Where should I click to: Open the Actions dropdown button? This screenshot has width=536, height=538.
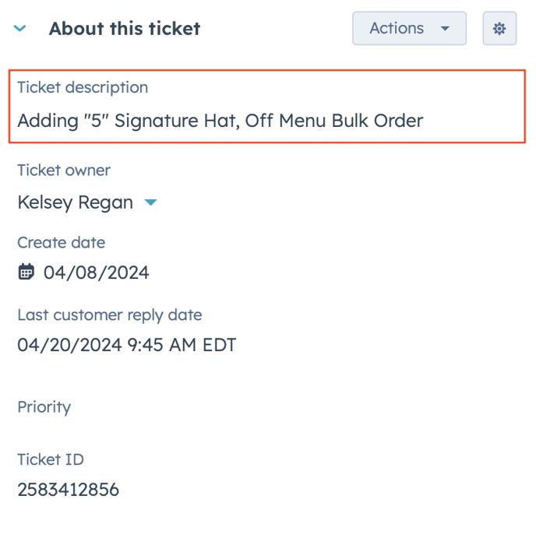[x=409, y=29]
